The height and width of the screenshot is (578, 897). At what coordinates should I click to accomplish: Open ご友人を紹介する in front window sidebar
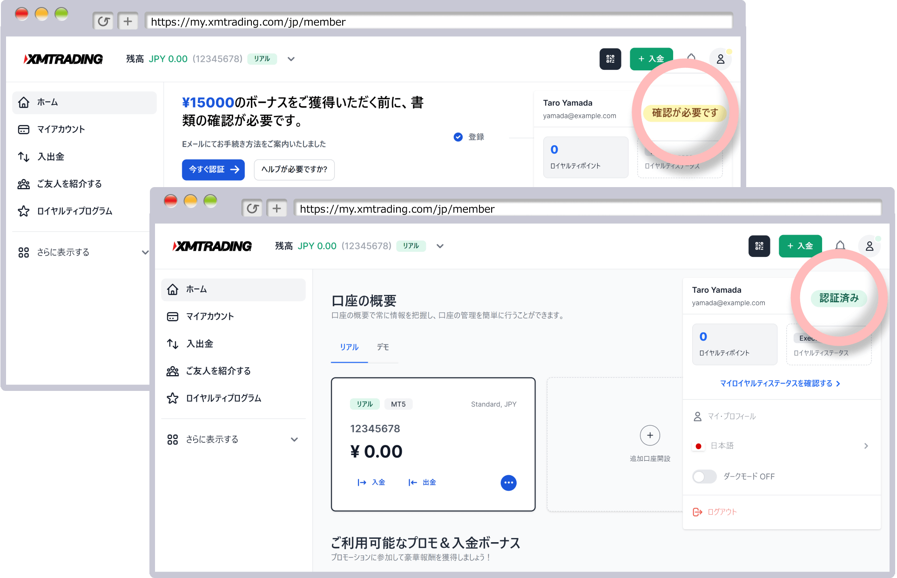(233, 371)
